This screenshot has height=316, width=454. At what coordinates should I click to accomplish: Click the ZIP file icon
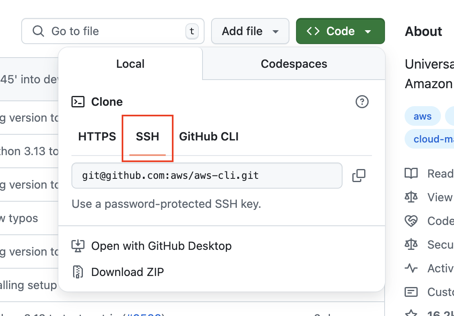[x=78, y=272]
